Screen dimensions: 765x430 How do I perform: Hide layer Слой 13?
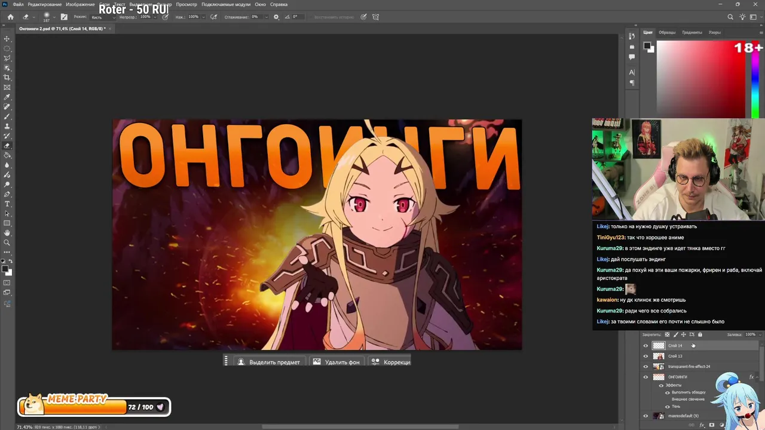(645, 356)
